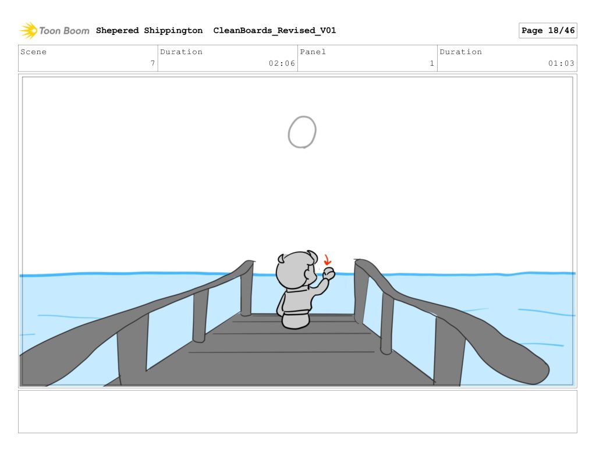Click the Page 18/46 indicator box
The height and width of the screenshot is (460, 596).
coord(547,31)
